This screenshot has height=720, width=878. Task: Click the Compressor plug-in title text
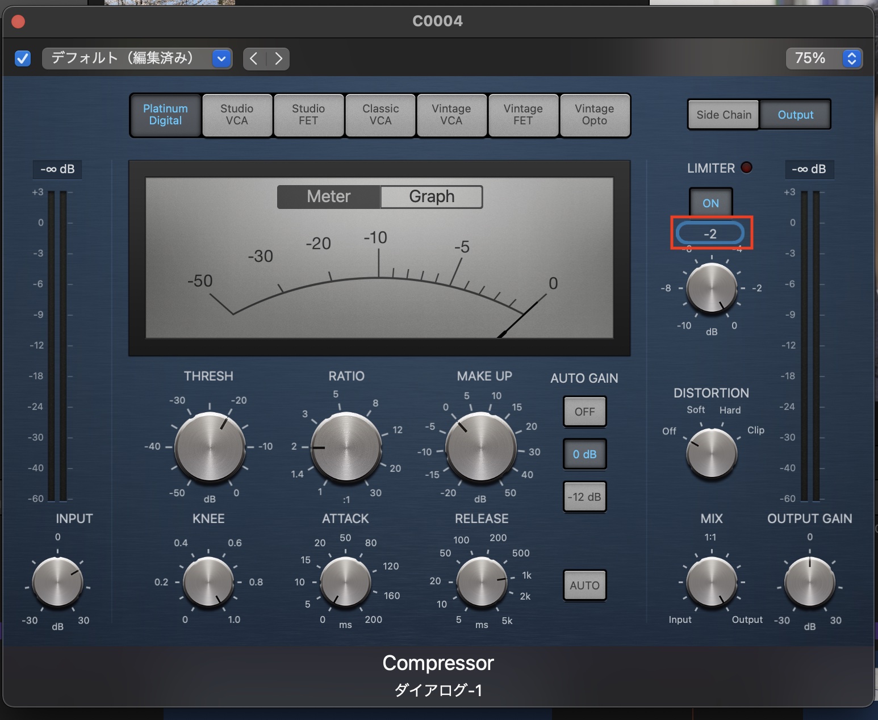coord(438,663)
